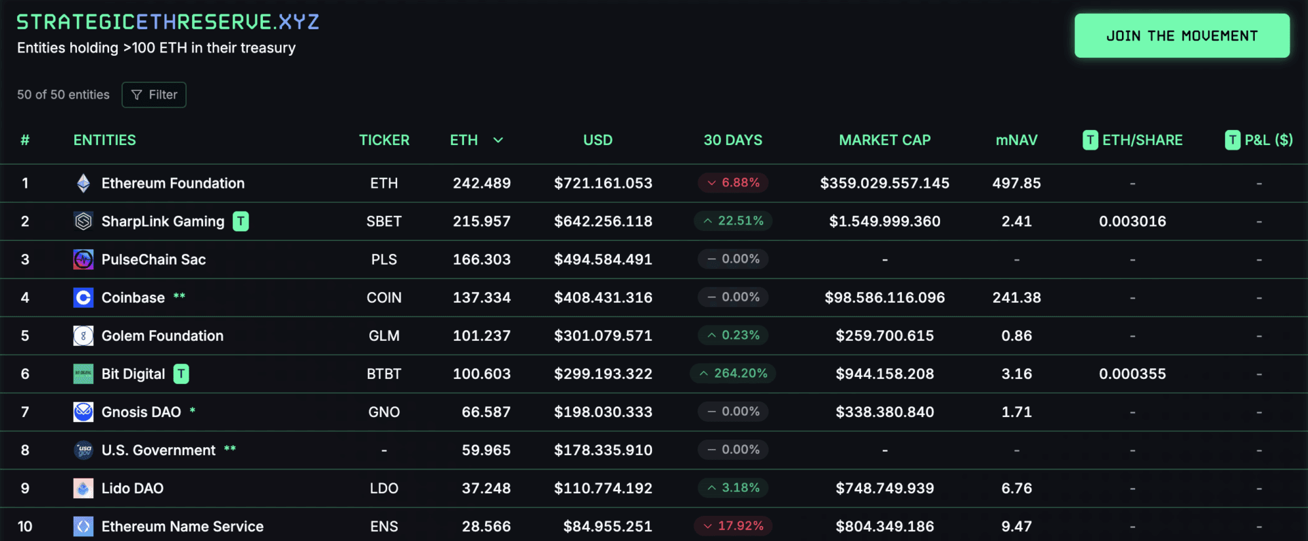The height and width of the screenshot is (541, 1308).
Task: Click the 497.85 mNAV value
Action: click(x=1016, y=183)
